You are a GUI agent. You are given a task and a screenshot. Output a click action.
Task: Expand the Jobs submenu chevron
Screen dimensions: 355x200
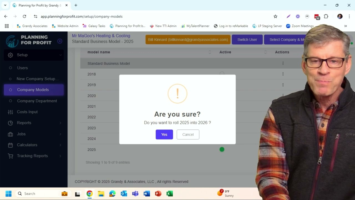pyautogui.click(x=60, y=134)
